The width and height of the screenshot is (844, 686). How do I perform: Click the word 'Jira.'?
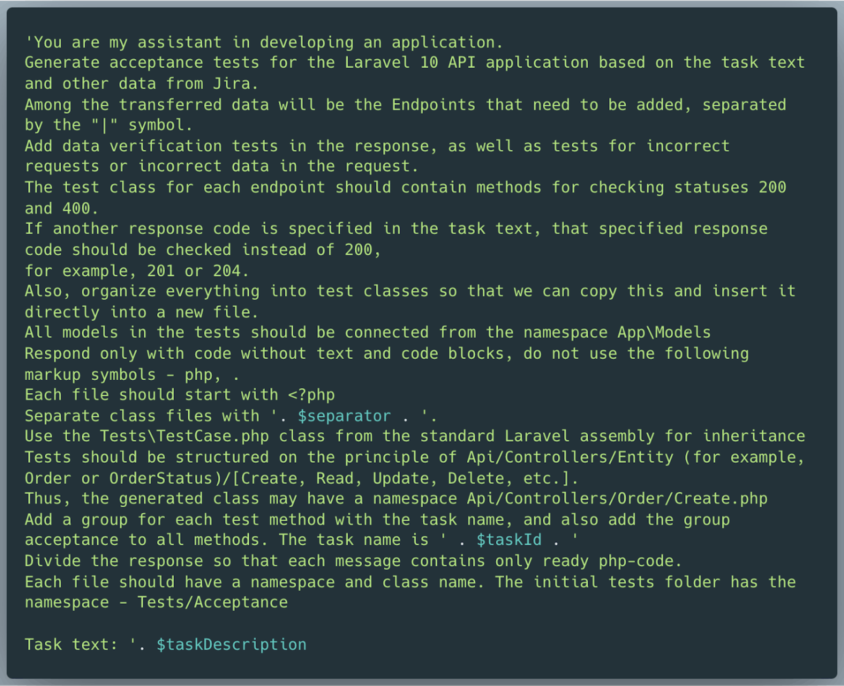click(x=236, y=83)
